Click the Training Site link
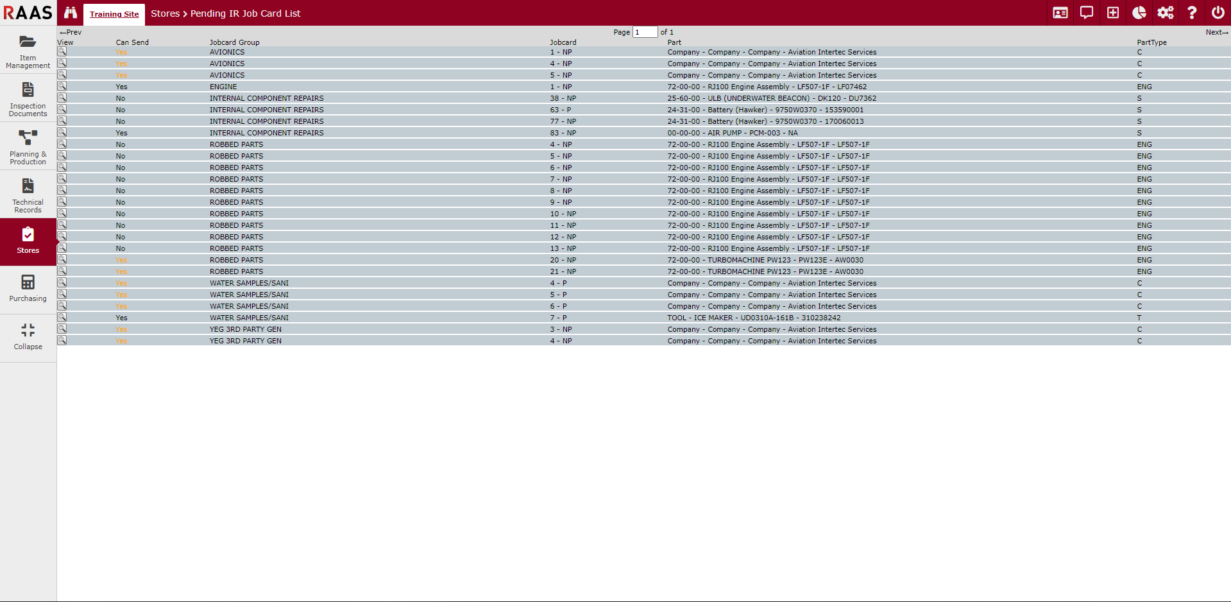Image resolution: width=1231 pixels, height=602 pixels. point(114,14)
